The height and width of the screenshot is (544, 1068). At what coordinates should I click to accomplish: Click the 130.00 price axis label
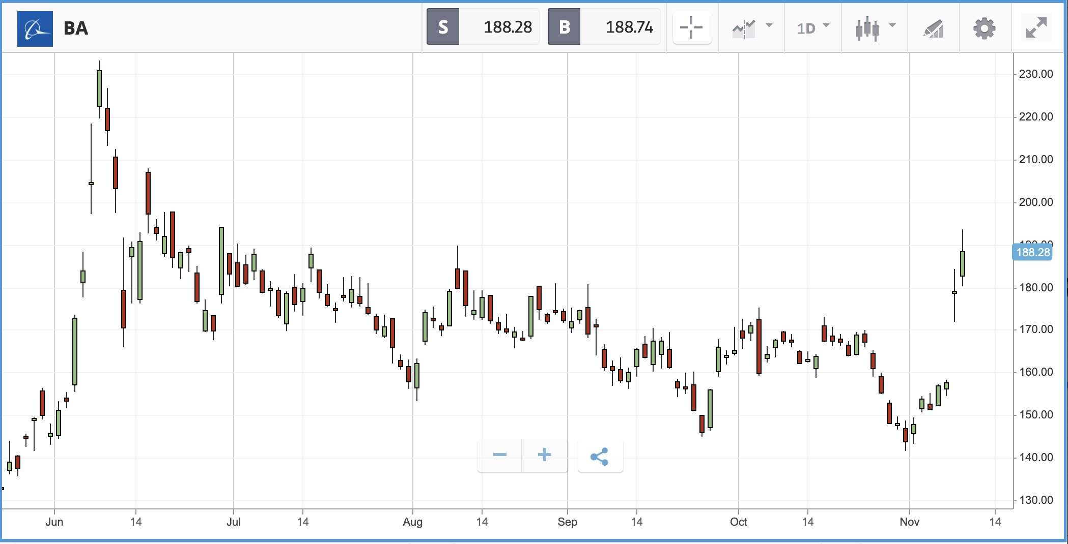(1036, 500)
